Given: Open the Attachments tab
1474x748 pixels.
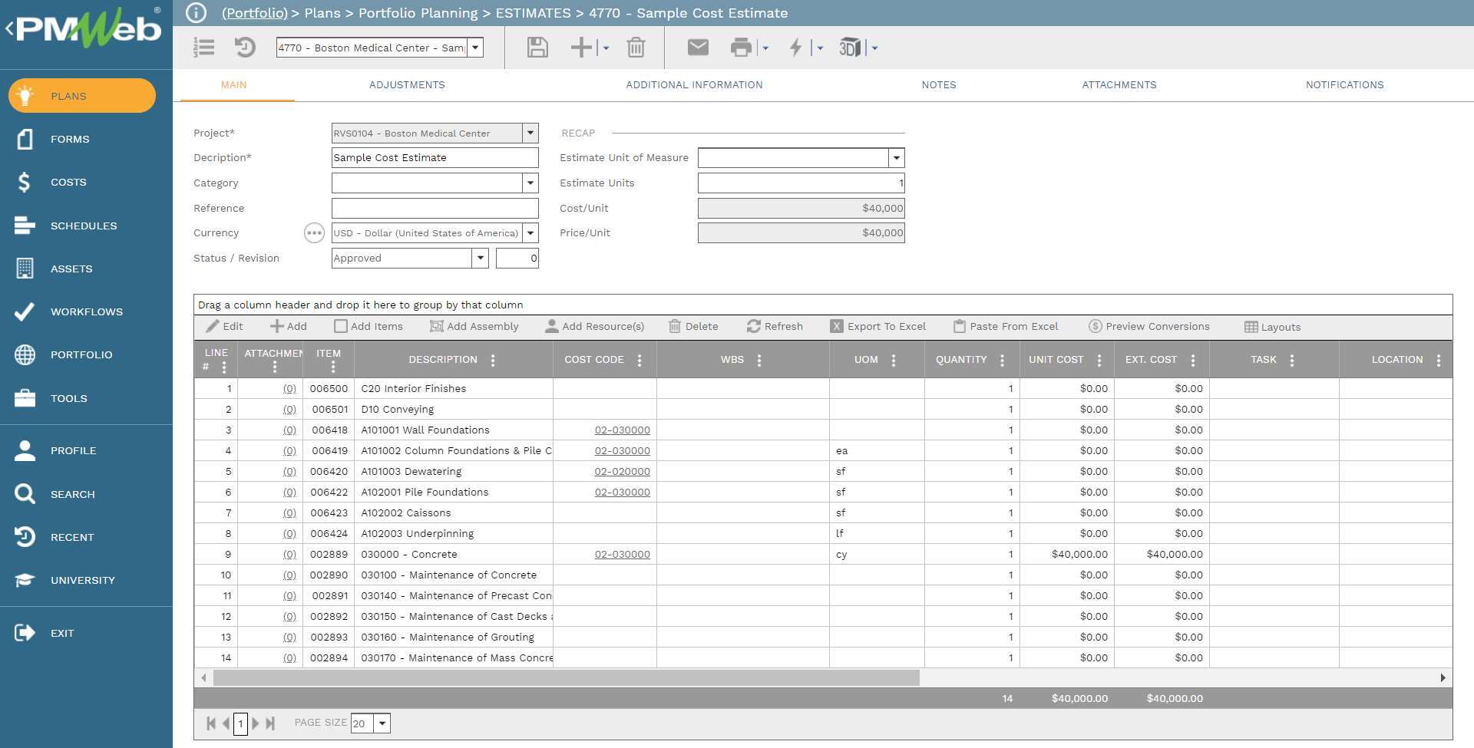Looking at the screenshot, I should point(1119,85).
